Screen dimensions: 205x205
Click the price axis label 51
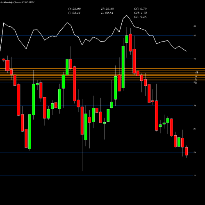[195, 26]
